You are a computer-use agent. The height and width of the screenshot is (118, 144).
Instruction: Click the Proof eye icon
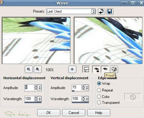[x=105, y=69]
